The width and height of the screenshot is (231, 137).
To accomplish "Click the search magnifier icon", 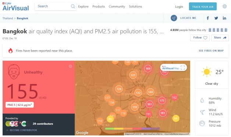I will 73,6.
